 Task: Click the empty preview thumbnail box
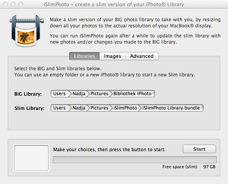(31, 158)
